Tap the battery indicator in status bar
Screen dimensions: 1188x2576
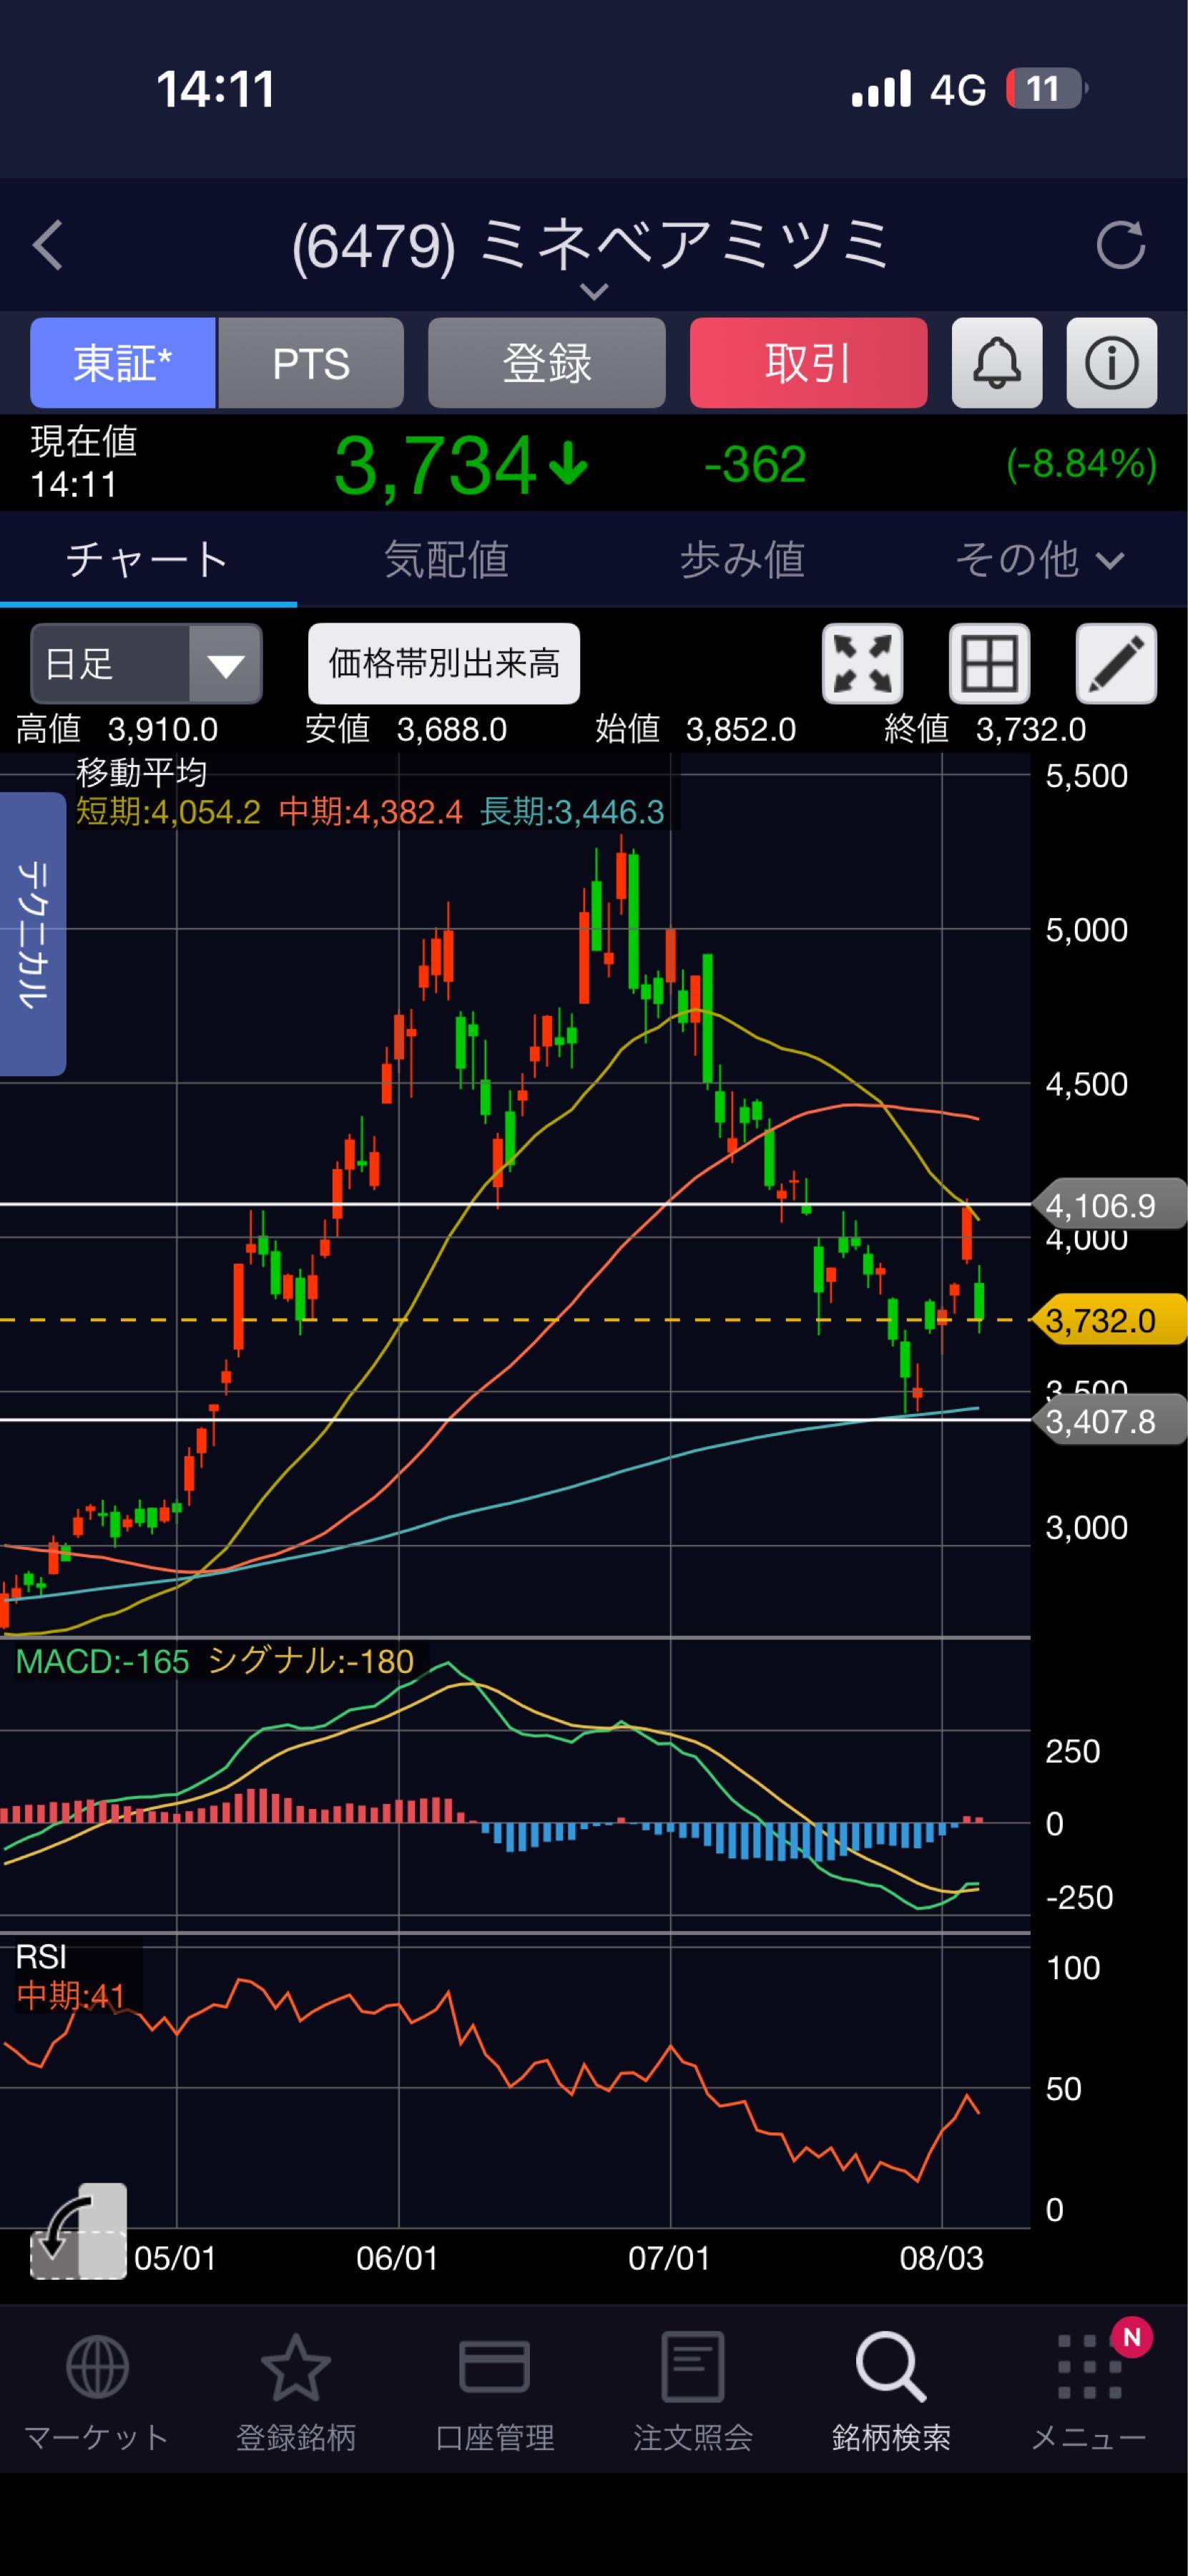click(x=1046, y=89)
